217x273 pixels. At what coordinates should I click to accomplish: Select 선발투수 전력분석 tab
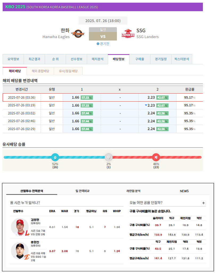(32, 191)
